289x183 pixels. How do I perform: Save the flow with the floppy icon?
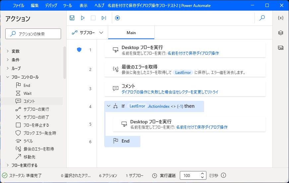(x=72, y=18)
